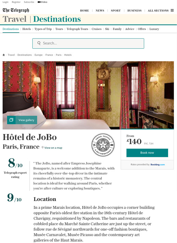Click the Tried, Tested & Recommended badge
Viewport: 177px width, 243px height.
(x=103, y=145)
